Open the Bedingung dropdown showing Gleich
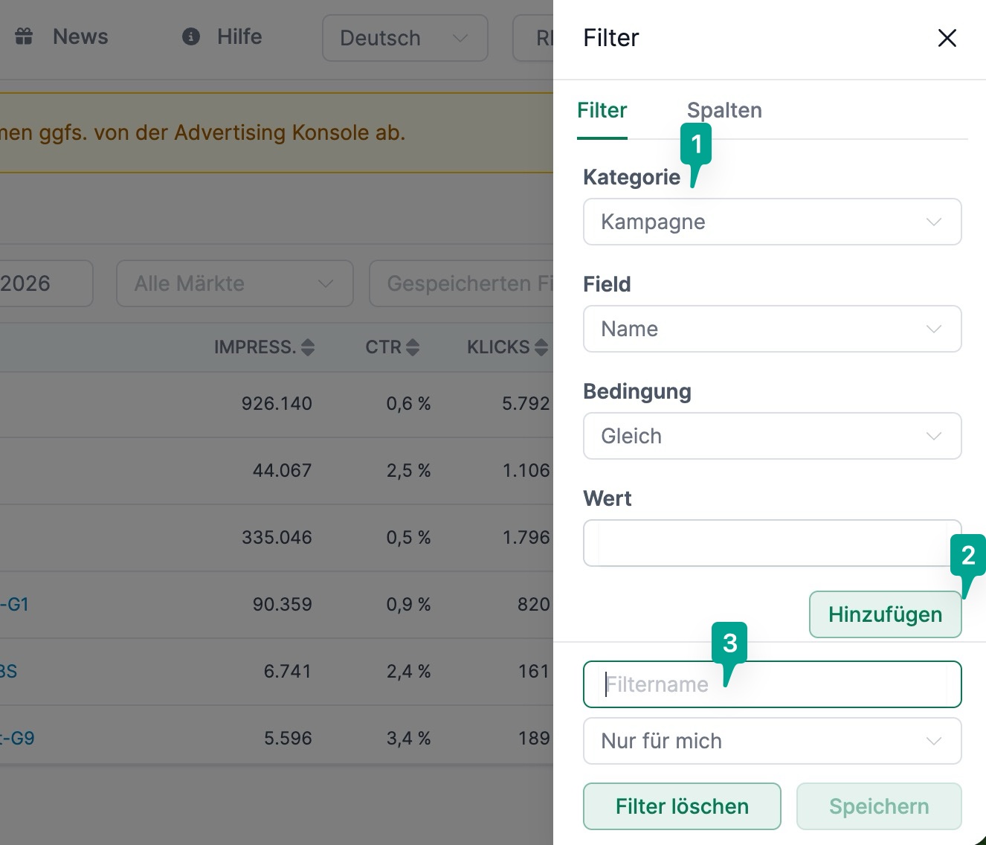 772,436
